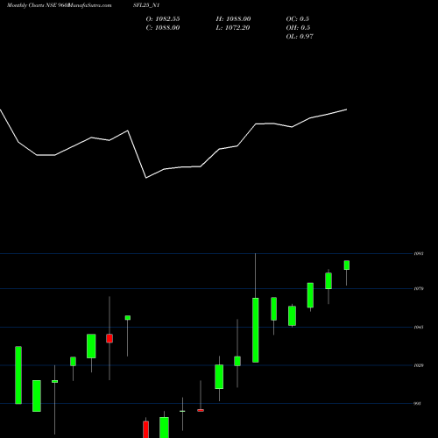Select the high value H: 1088.00
This screenshot has height=438, width=438.
coord(233,19)
